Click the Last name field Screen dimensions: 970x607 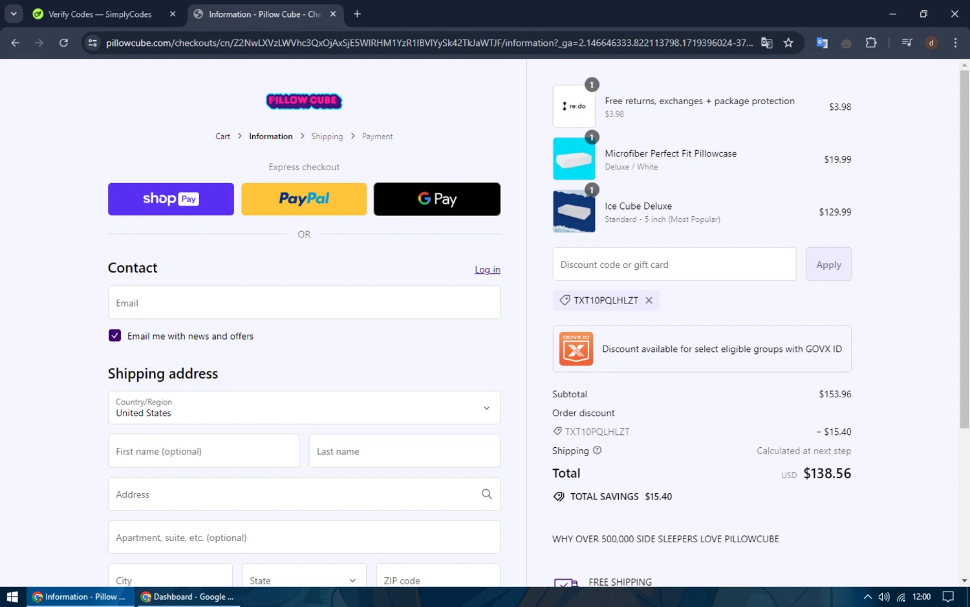point(405,451)
